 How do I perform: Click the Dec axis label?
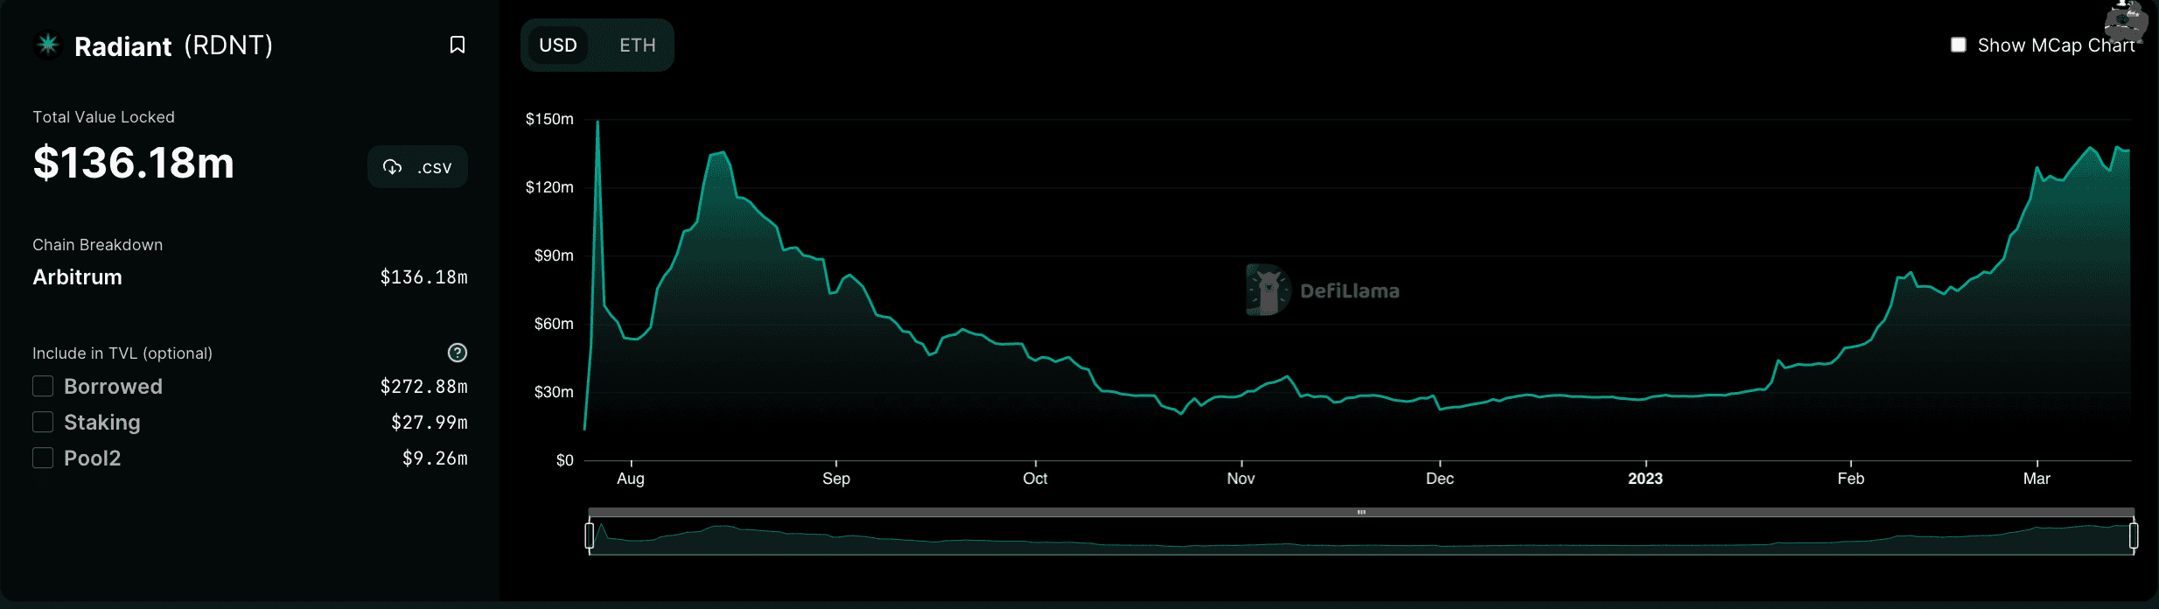click(1440, 479)
